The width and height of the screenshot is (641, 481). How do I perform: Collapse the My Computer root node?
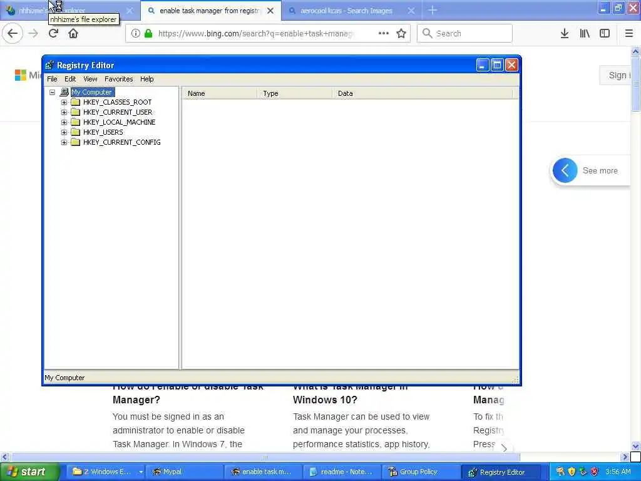point(53,93)
